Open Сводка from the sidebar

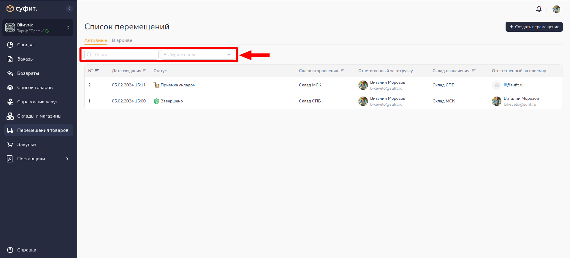pos(39,45)
